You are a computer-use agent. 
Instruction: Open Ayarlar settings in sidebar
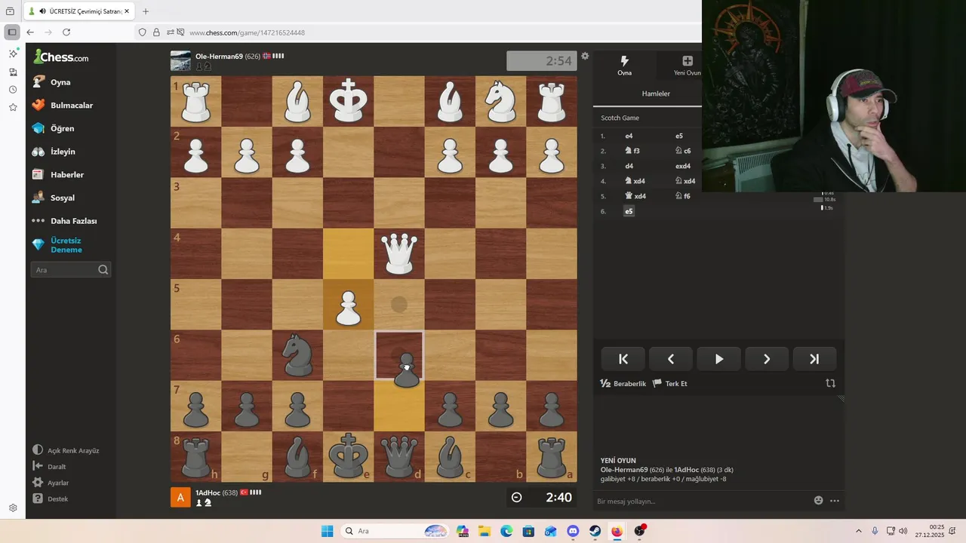click(x=51, y=483)
